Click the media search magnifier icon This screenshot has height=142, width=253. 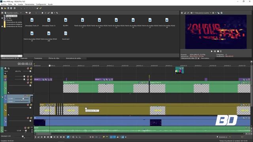click(57, 13)
